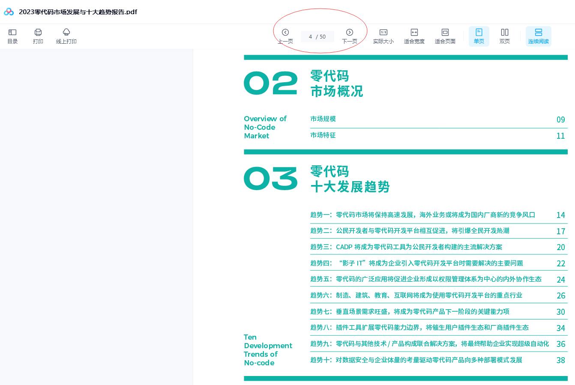Open 趋势六 key industries entry
Image resolution: width=575 pixels, height=385 pixels.
pyautogui.click(x=416, y=295)
